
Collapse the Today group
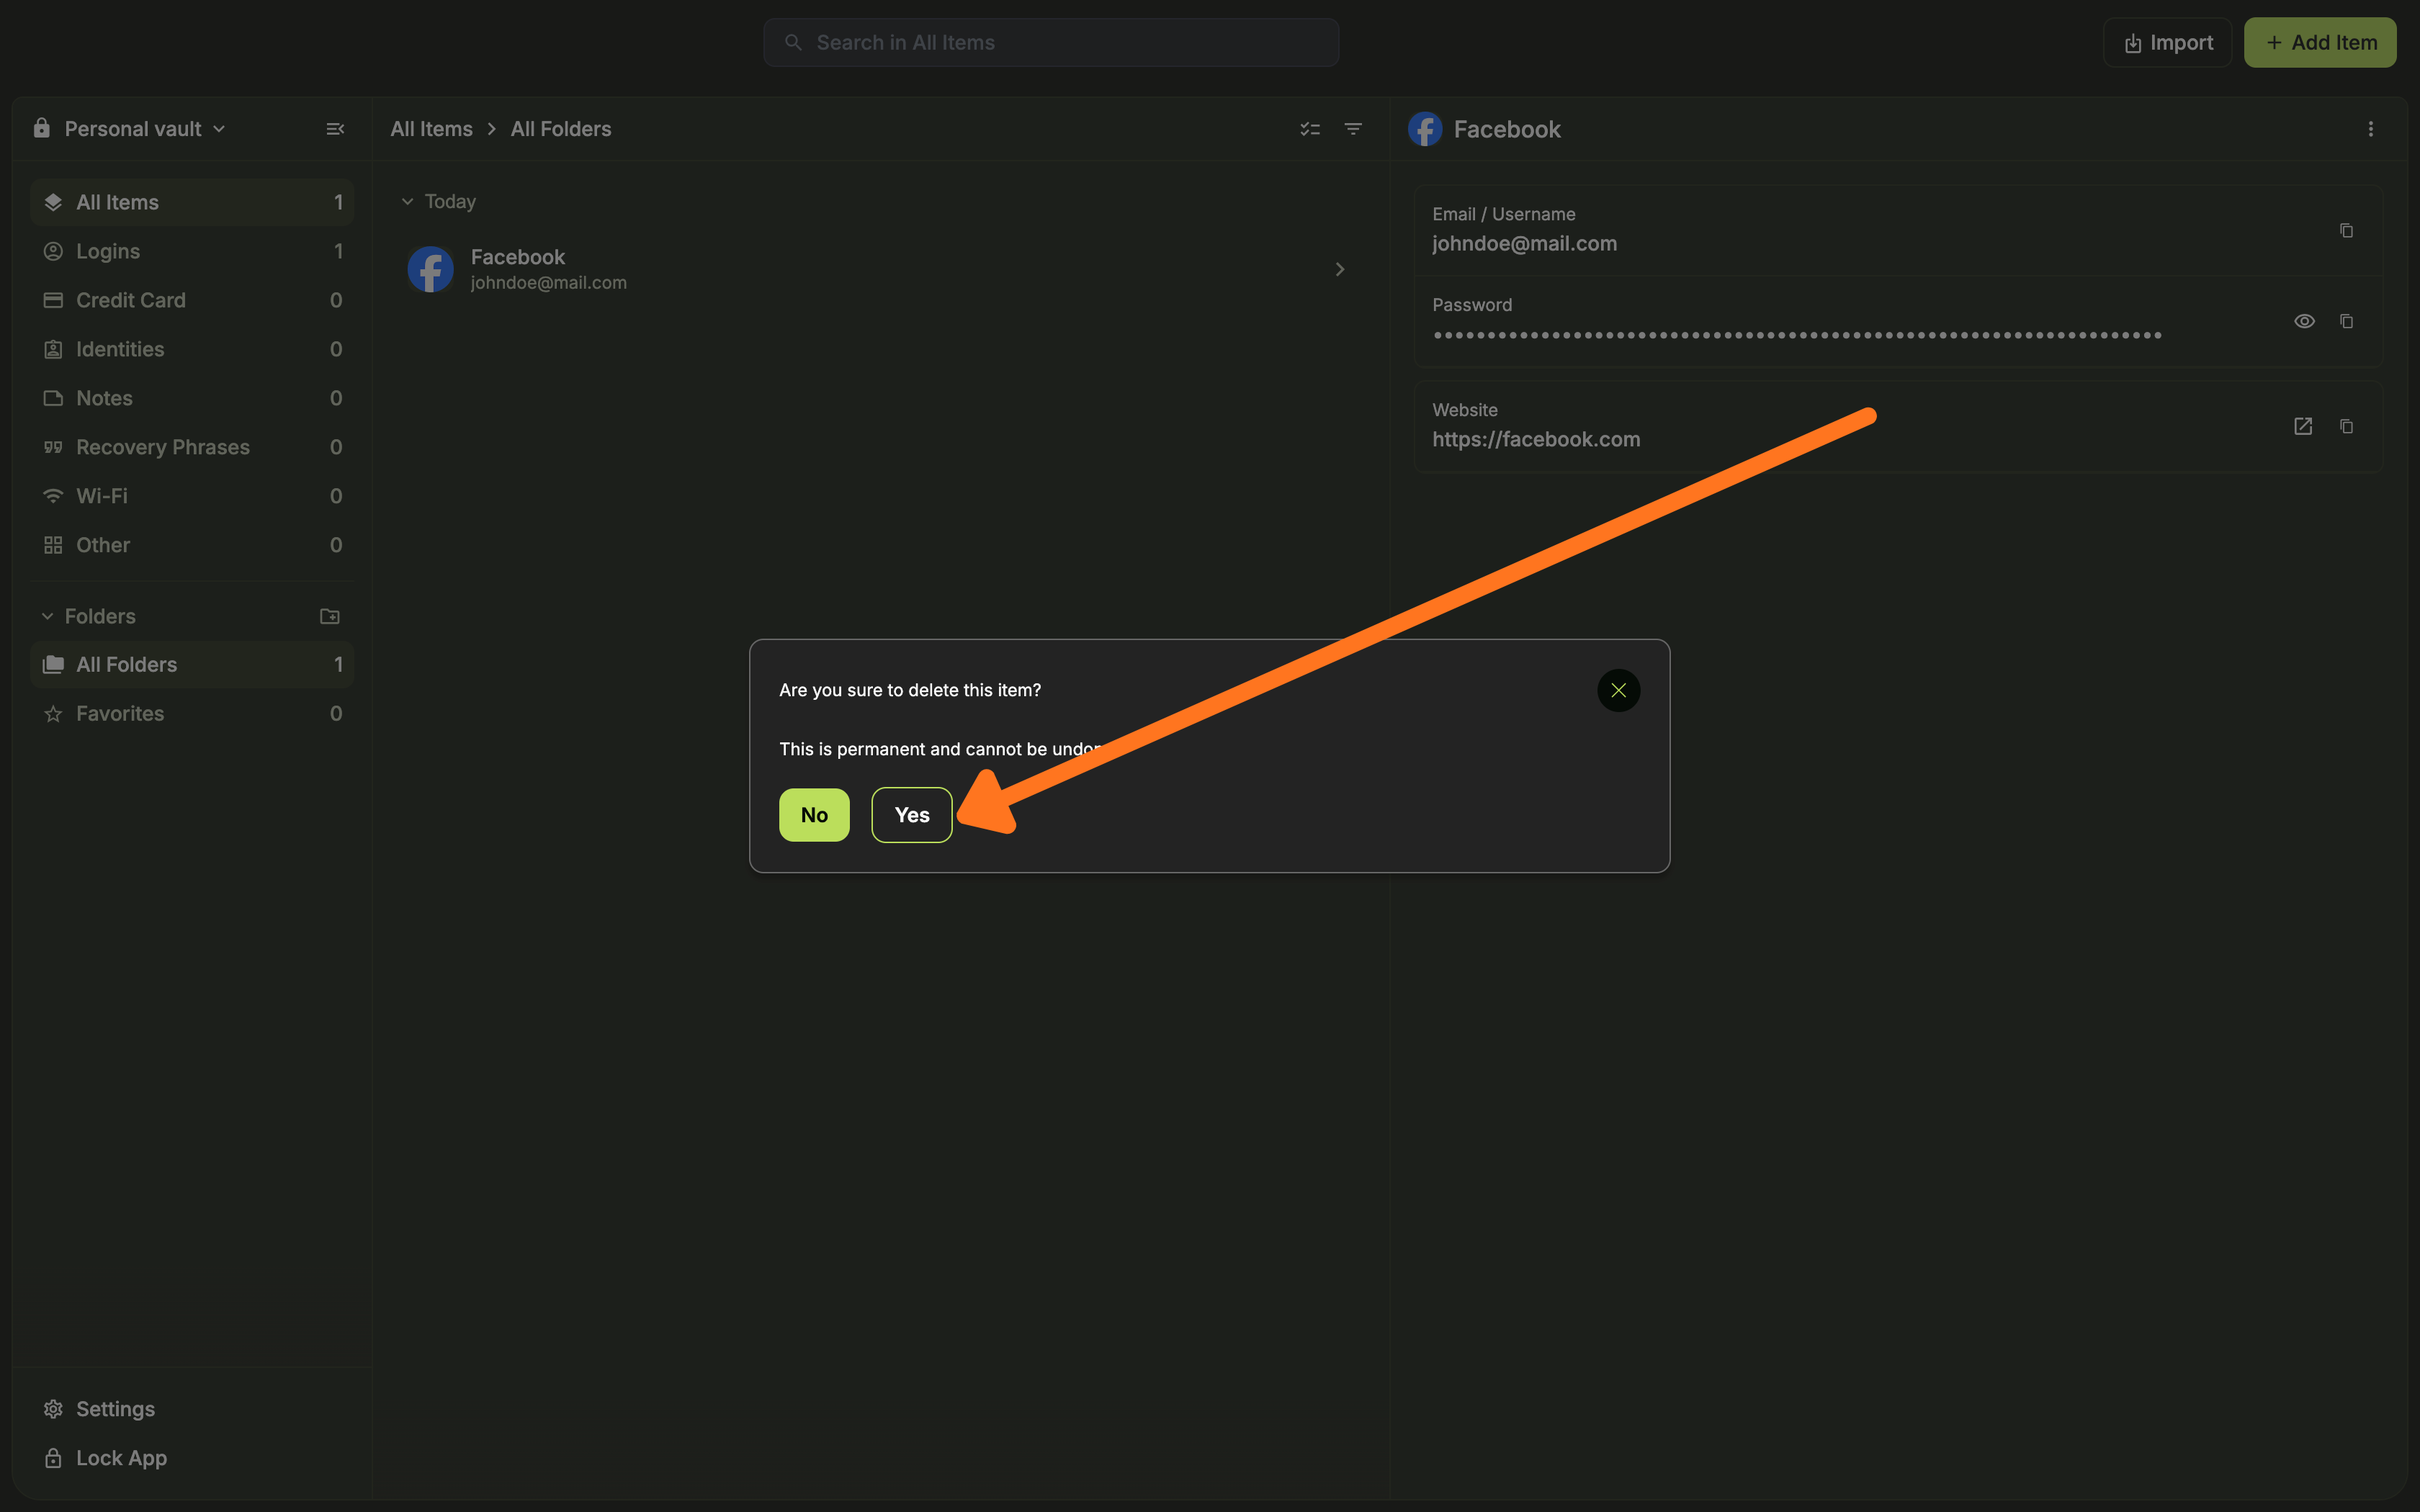[408, 202]
